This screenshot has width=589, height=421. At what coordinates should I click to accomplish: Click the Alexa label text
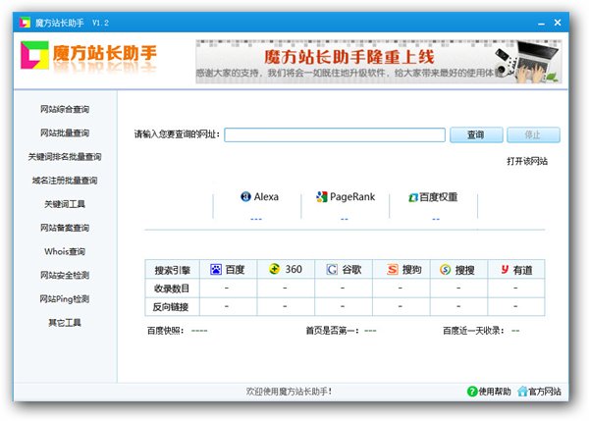click(x=266, y=197)
